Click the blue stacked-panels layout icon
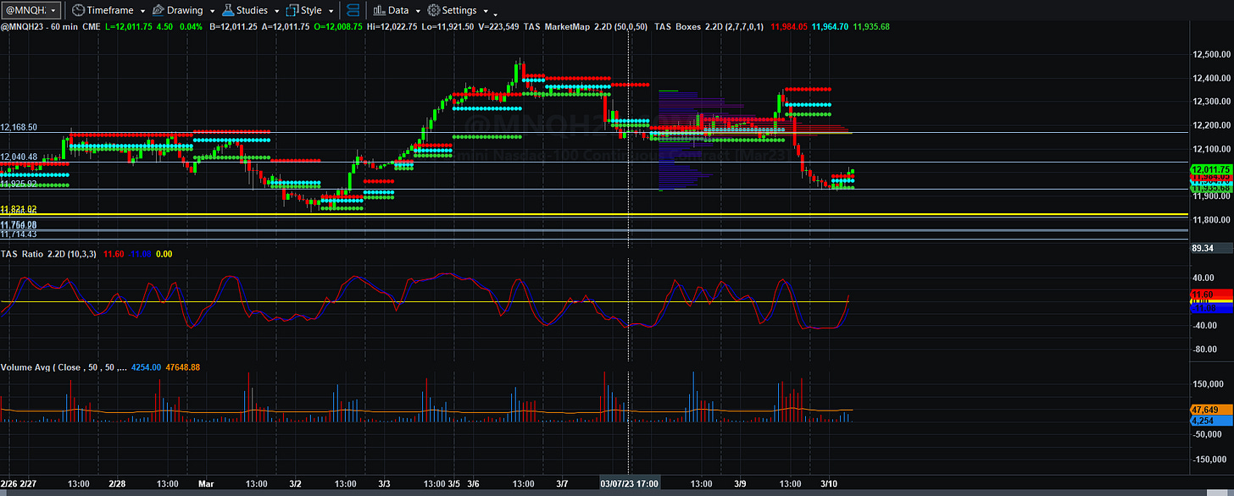1234x496 pixels. click(353, 10)
